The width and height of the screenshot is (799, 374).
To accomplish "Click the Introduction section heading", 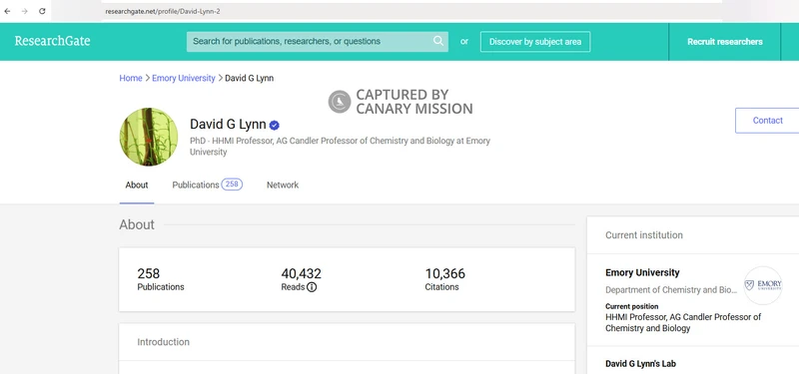I will (163, 342).
